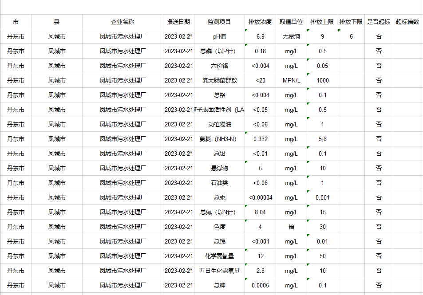Select the 12 concentration cell
Viewport: 423px width, 295px height.
pyautogui.click(x=260, y=256)
